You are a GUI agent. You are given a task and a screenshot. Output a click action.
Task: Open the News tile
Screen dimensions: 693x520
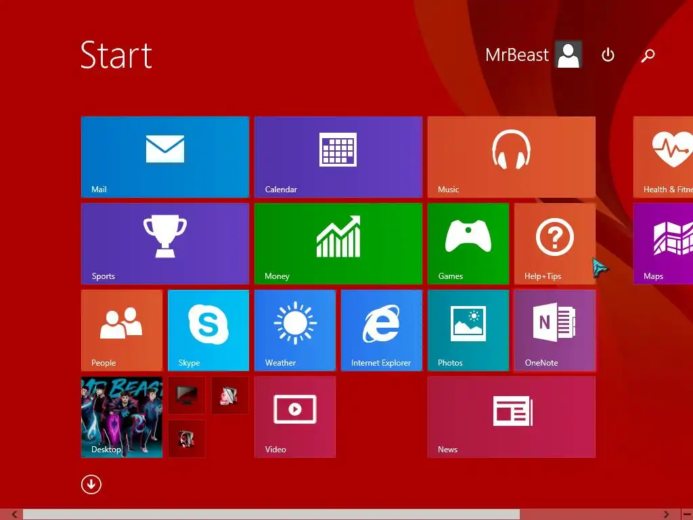point(512,417)
